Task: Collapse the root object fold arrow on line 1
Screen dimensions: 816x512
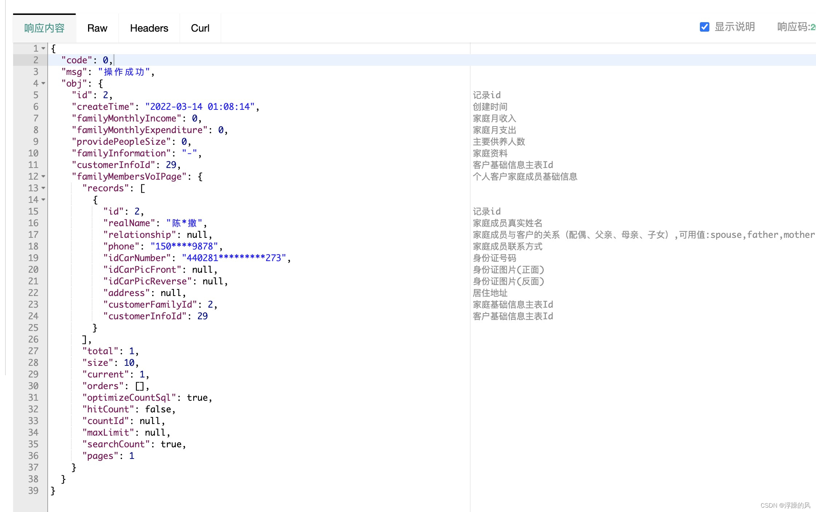Action: tap(43, 48)
